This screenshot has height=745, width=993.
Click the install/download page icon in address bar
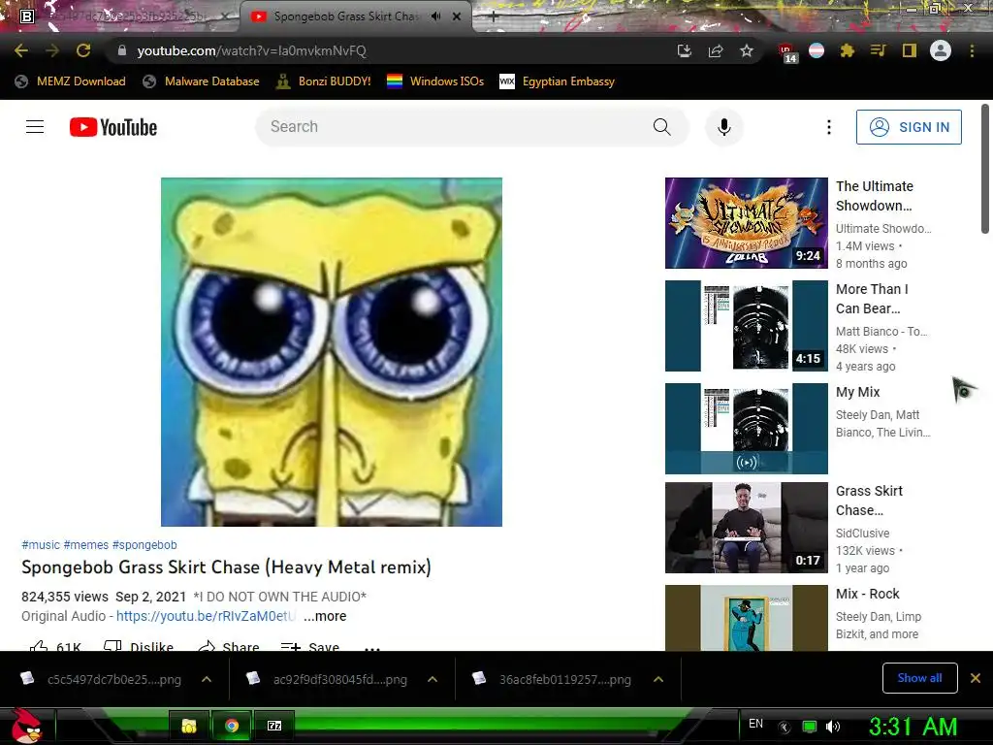[x=684, y=50]
